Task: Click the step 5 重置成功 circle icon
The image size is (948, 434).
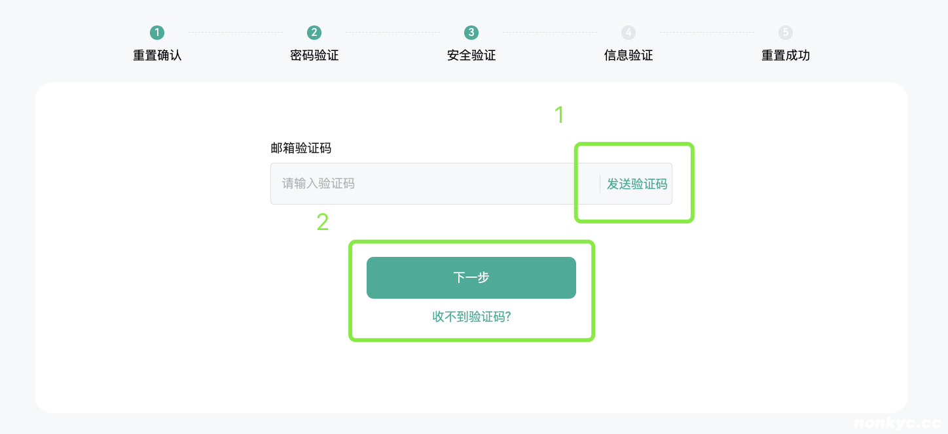Action: click(785, 31)
